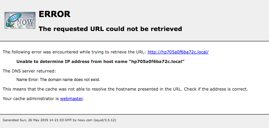Viewport: 269px width, 128px height.
Task: Click the squid/3.5.12 version text
Action: point(105,120)
